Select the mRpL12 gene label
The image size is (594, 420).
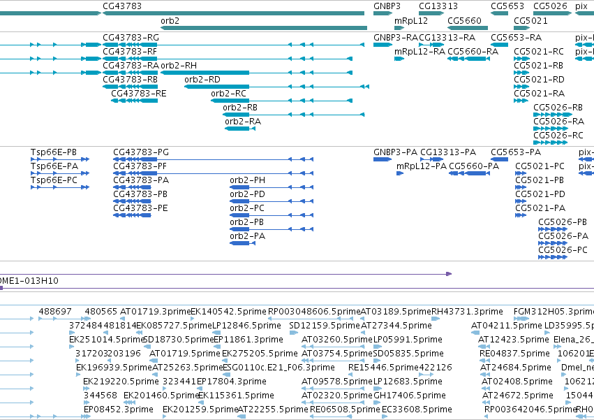coord(411,21)
